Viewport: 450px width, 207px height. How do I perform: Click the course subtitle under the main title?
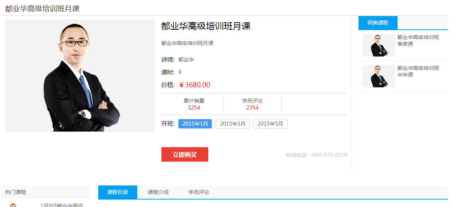(x=187, y=43)
